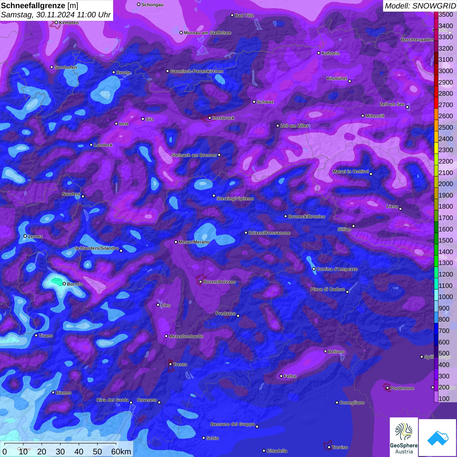Screen dimensions: 457x457
Task: Click the 'Sterzing/Vipiteno' label
Action: tap(235, 198)
